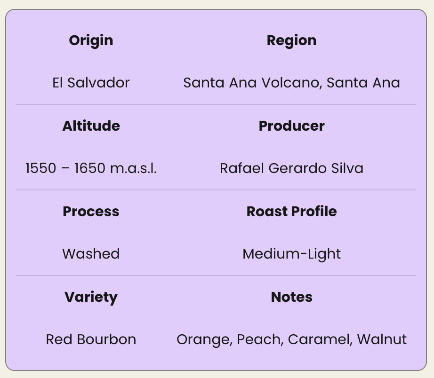434x378 pixels.
Task: Click producer name Rafael Gerardo Silva
Action: pyautogui.click(x=291, y=168)
